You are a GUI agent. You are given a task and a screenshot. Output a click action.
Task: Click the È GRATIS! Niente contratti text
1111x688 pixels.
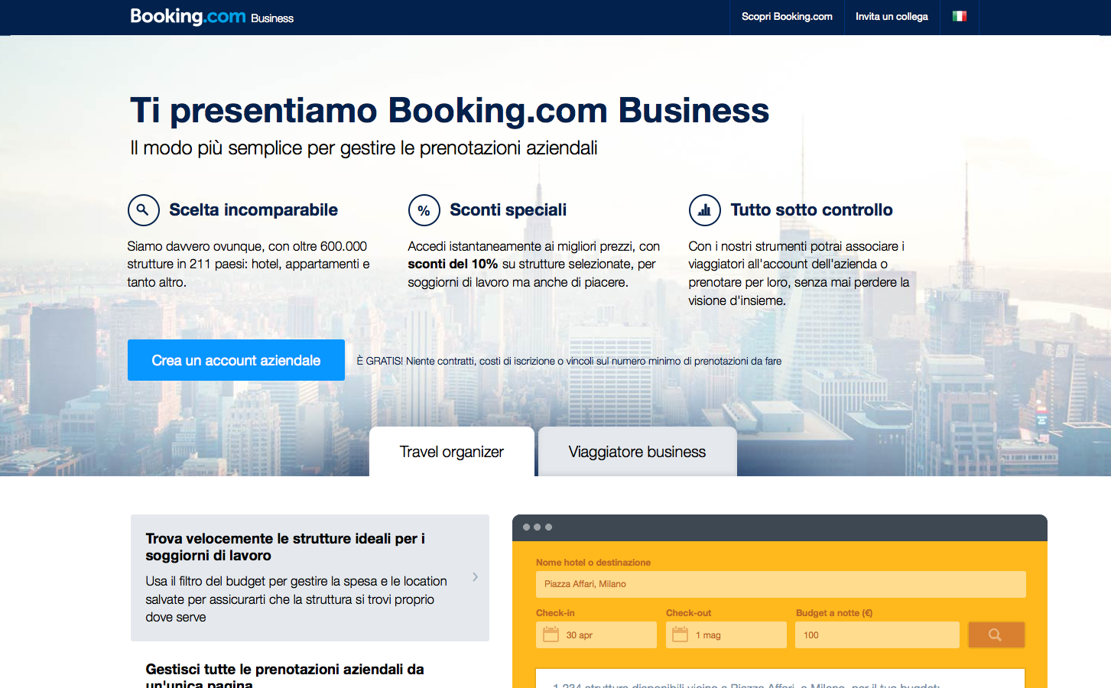(x=569, y=361)
